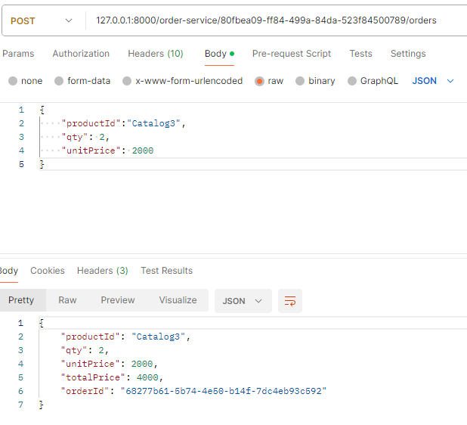Switch to Preview response view
The height and width of the screenshot is (425, 467).
[x=118, y=300]
